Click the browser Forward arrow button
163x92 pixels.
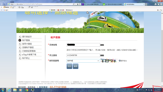pos(6,4)
